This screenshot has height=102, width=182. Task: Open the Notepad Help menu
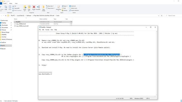56,30
